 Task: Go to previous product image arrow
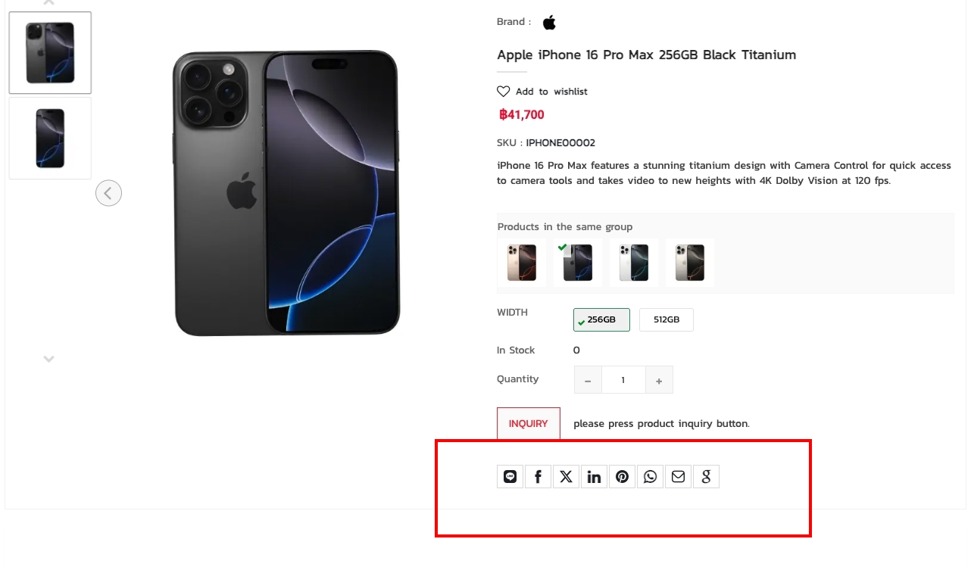(108, 193)
